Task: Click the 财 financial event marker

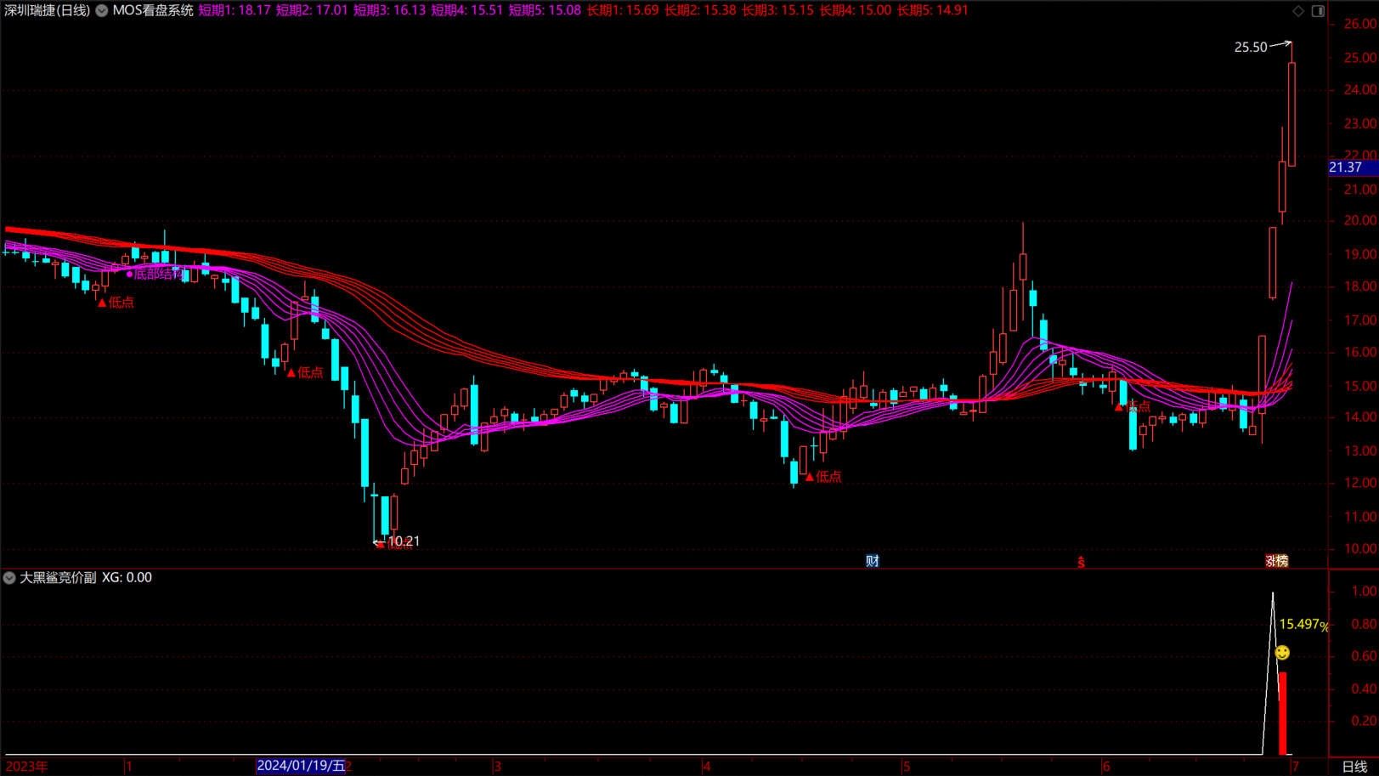Action: (873, 561)
